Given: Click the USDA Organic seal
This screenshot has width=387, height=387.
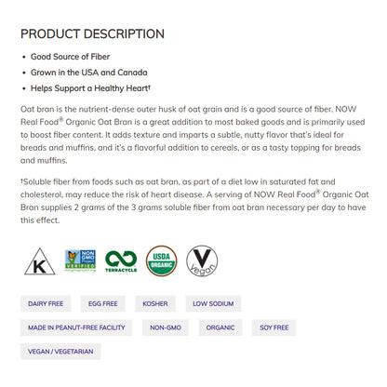Looking at the screenshot, I should (x=162, y=260).
